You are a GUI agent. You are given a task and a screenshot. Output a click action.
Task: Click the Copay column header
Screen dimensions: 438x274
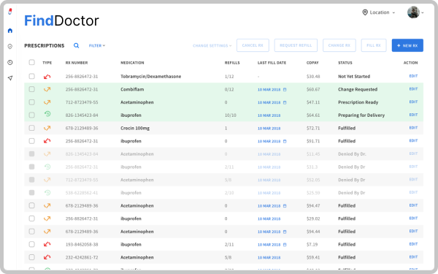312,63
